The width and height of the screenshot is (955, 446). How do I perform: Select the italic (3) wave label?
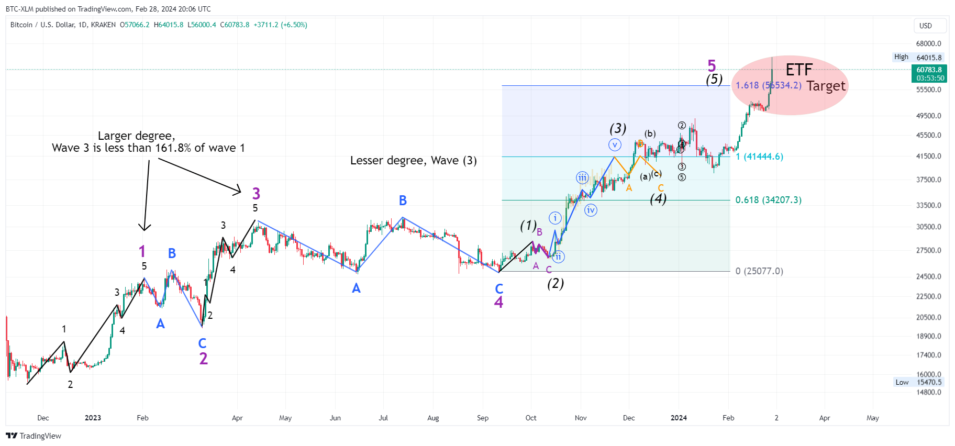618,128
